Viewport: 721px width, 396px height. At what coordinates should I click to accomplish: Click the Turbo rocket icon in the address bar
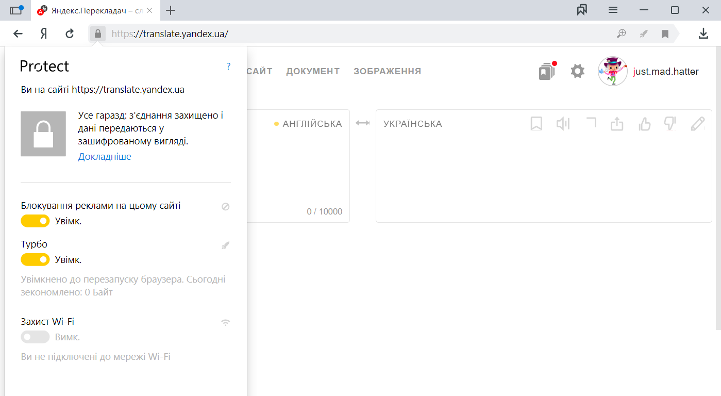point(643,34)
